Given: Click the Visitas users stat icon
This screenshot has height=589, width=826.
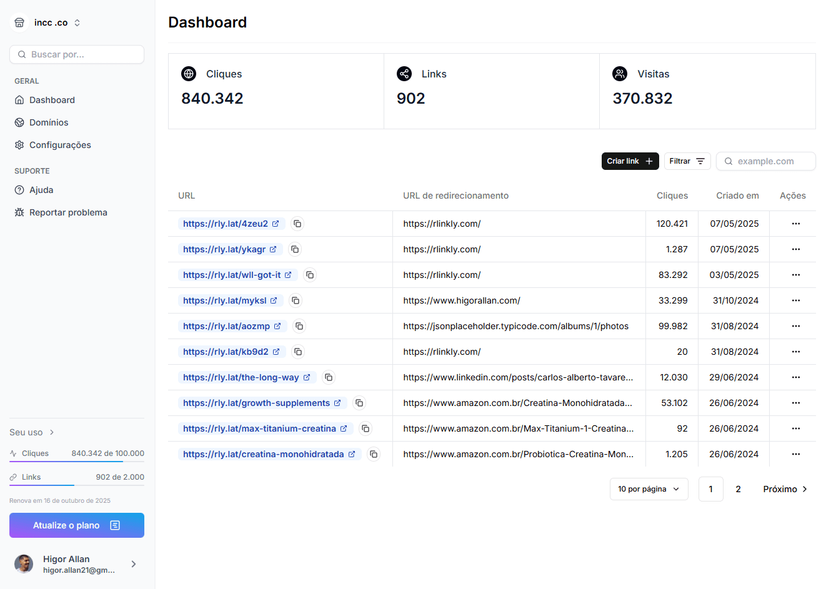Looking at the screenshot, I should click(620, 73).
